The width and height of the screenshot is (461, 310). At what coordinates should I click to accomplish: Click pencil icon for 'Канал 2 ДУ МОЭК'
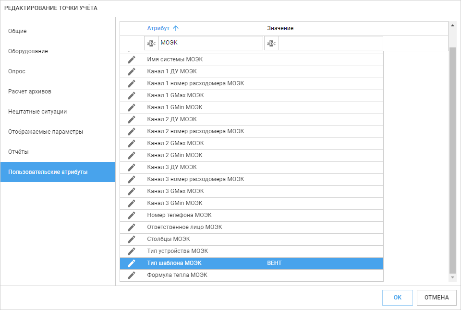[x=132, y=119]
